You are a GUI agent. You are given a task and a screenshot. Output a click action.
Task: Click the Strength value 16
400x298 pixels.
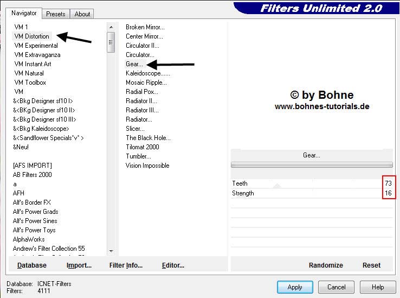[388, 193]
